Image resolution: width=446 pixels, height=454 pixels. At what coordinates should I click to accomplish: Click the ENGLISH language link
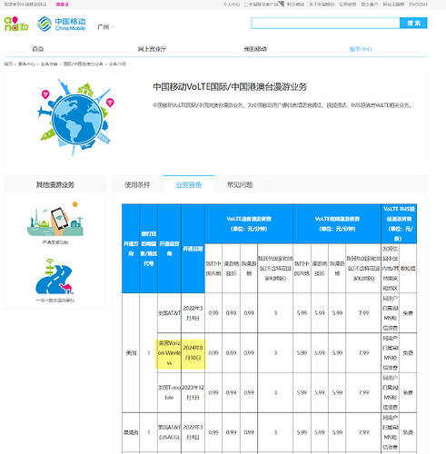click(x=418, y=5)
